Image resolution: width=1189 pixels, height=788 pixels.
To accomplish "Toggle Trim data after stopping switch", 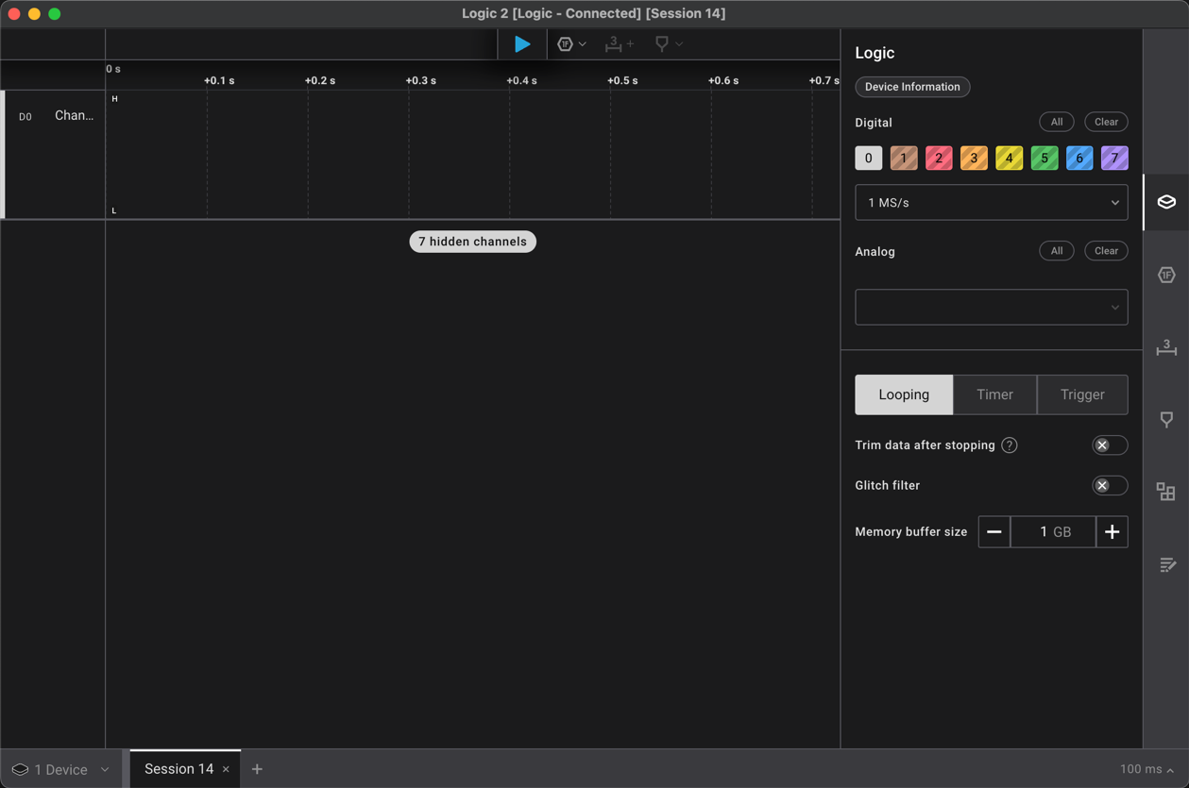I will (1110, 445).
